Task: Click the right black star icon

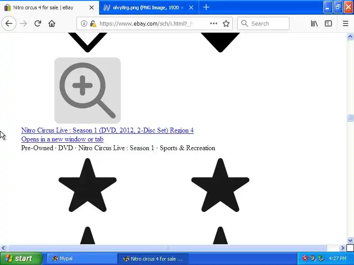Action: [220, 185]
